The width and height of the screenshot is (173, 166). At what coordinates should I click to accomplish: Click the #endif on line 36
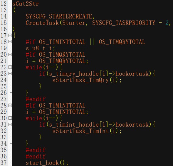35,157
